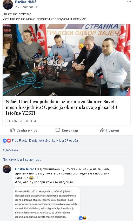The image size is (133, 221).
Task: Click the laughing reaction on comment
Action: [x=84, y=218]
